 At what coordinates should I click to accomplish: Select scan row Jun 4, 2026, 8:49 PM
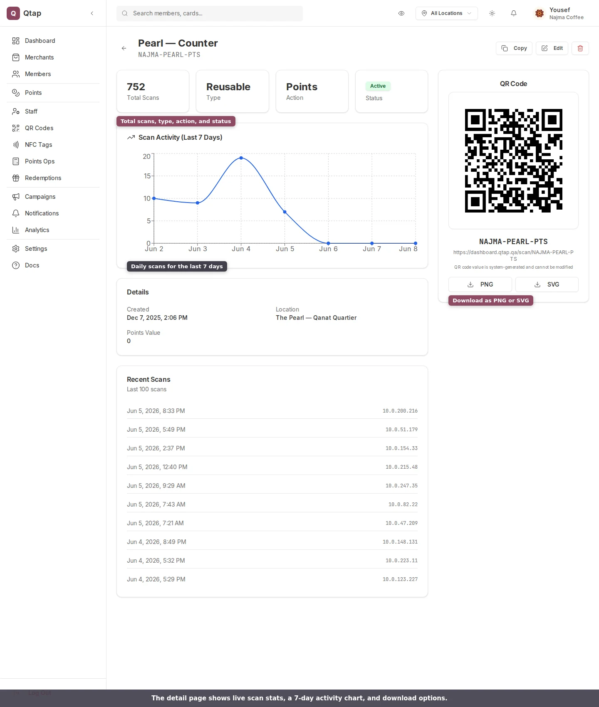point(272,542)
